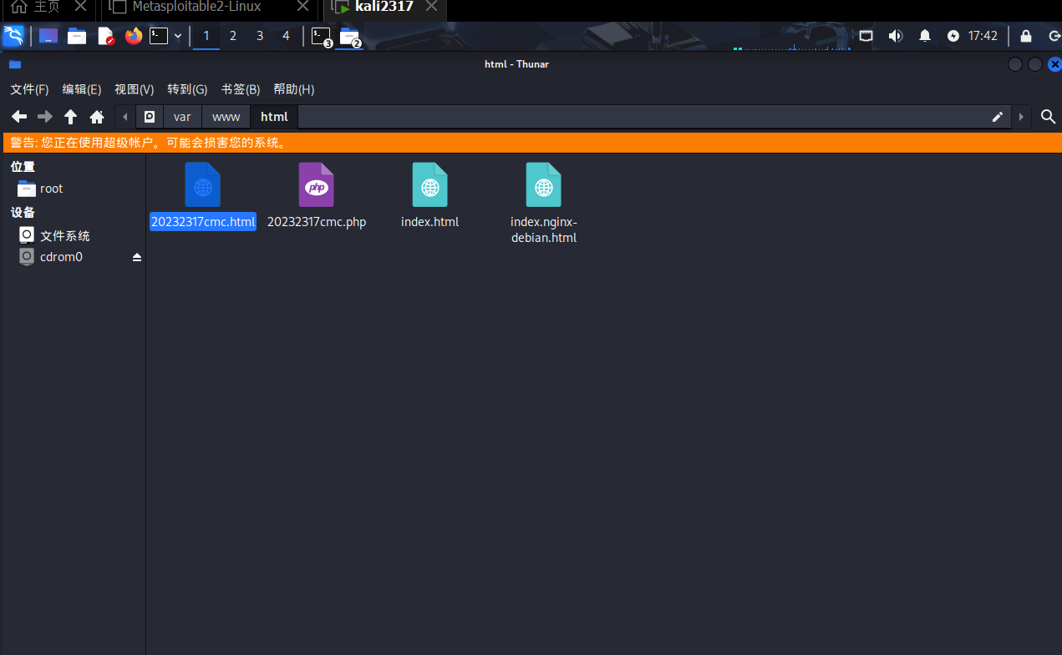This screenshot has height=655, width=1062.
Task: Open the 书签(B) menu
Action: 241,89
